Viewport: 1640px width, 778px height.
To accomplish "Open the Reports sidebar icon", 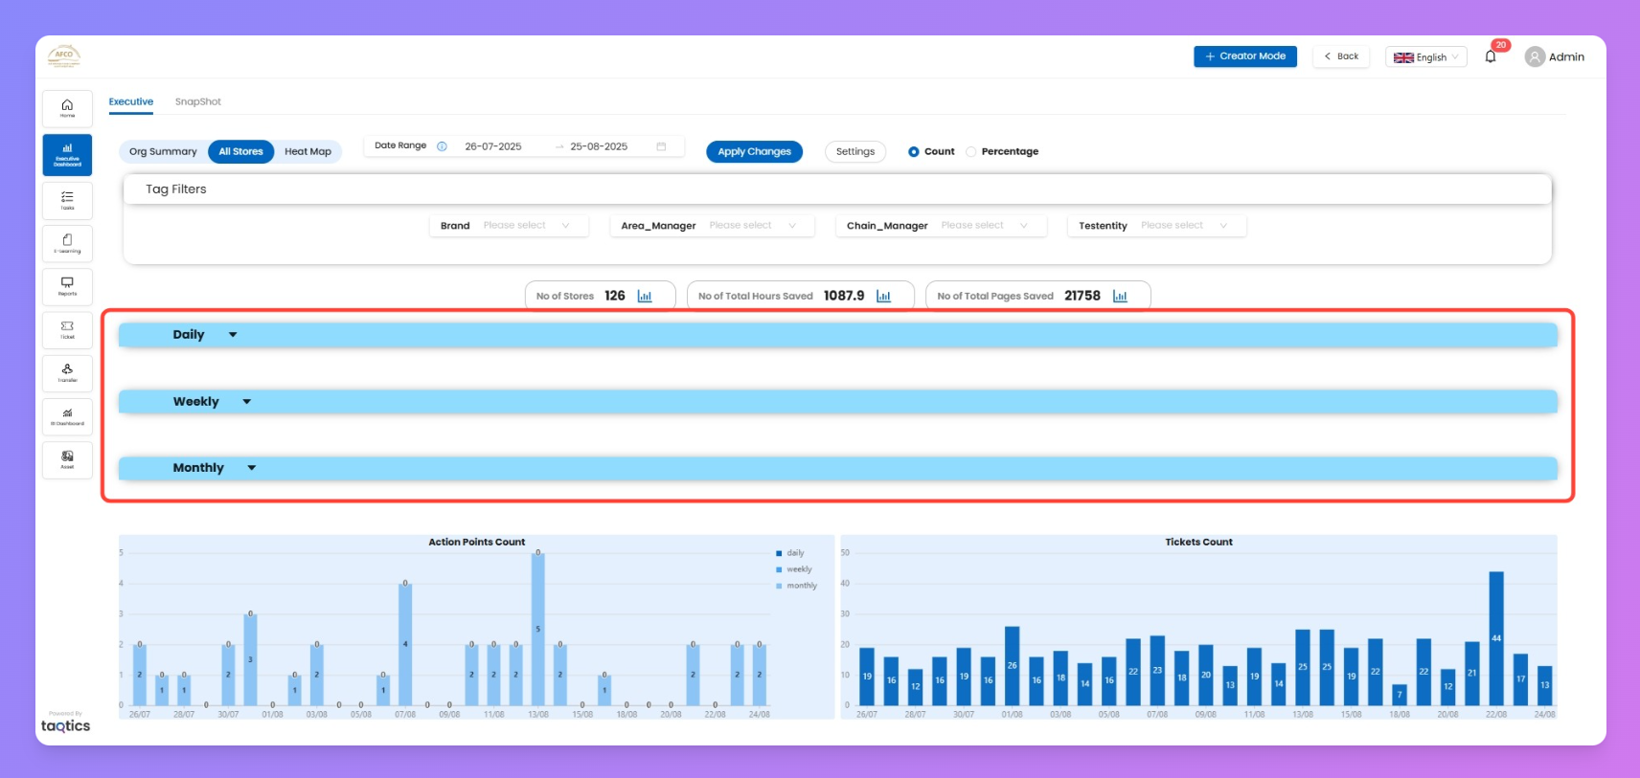I will (x=67, y=286).
